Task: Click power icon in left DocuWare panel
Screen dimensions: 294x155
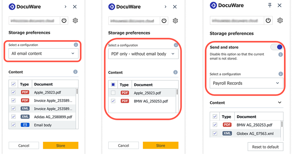Action: tap(64, 20)
